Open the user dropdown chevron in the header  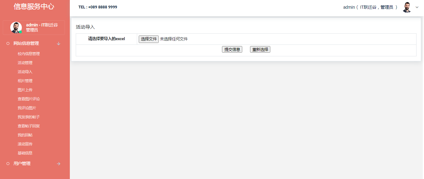(417, 7)
